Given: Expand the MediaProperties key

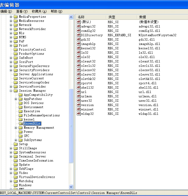Looking at the screenshot, I should pyautogui.click(x=11, y=17).
